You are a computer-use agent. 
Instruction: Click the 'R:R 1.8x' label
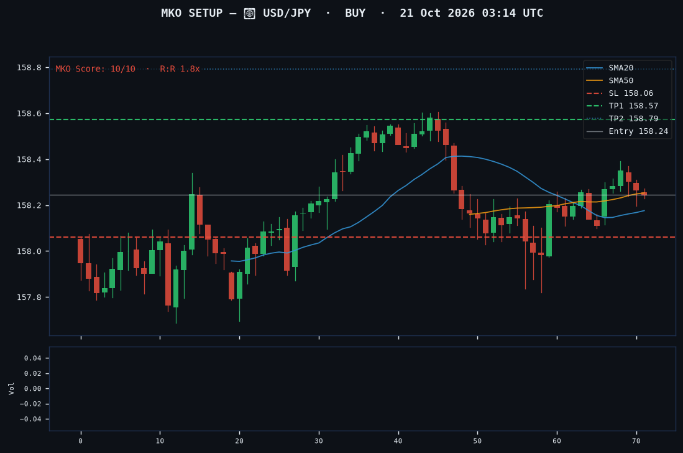pyautogui.click(x=180, y=69)
